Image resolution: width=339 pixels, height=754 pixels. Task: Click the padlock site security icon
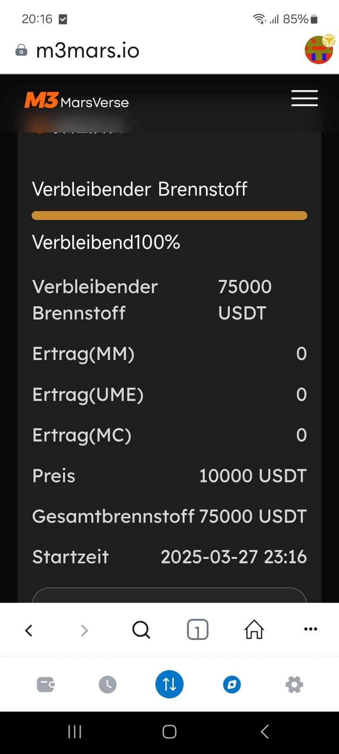click(21, 50)
